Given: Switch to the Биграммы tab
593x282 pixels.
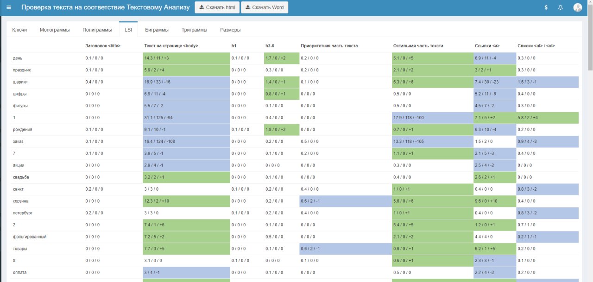Looking at the screenshot, I should point(157,30).
